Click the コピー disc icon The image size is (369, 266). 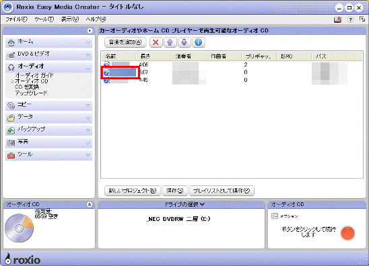(x=11, y=105)
